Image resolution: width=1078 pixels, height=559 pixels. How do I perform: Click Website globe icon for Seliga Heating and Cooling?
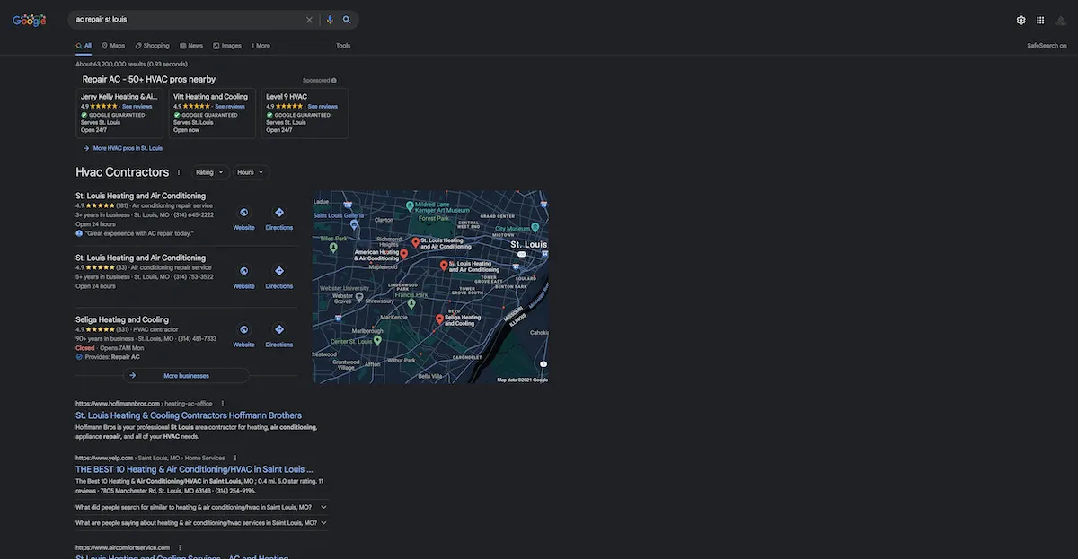(x=243, y=329)
